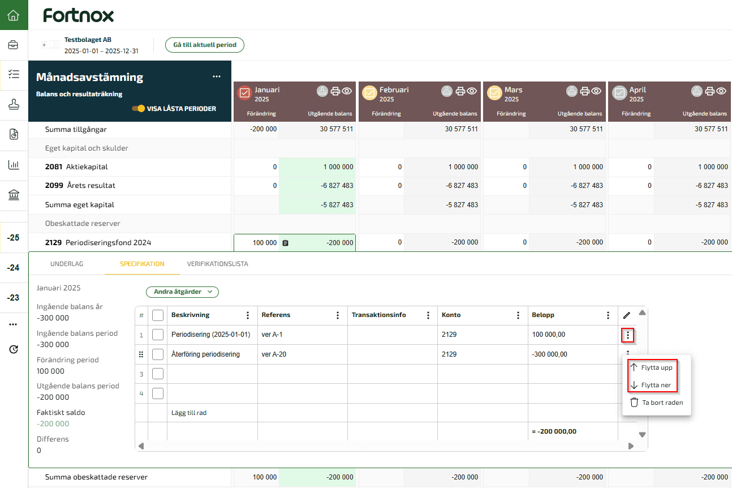Open the home icon in sidebar
This screenshot has height=488, width=732.
[14, 15]
